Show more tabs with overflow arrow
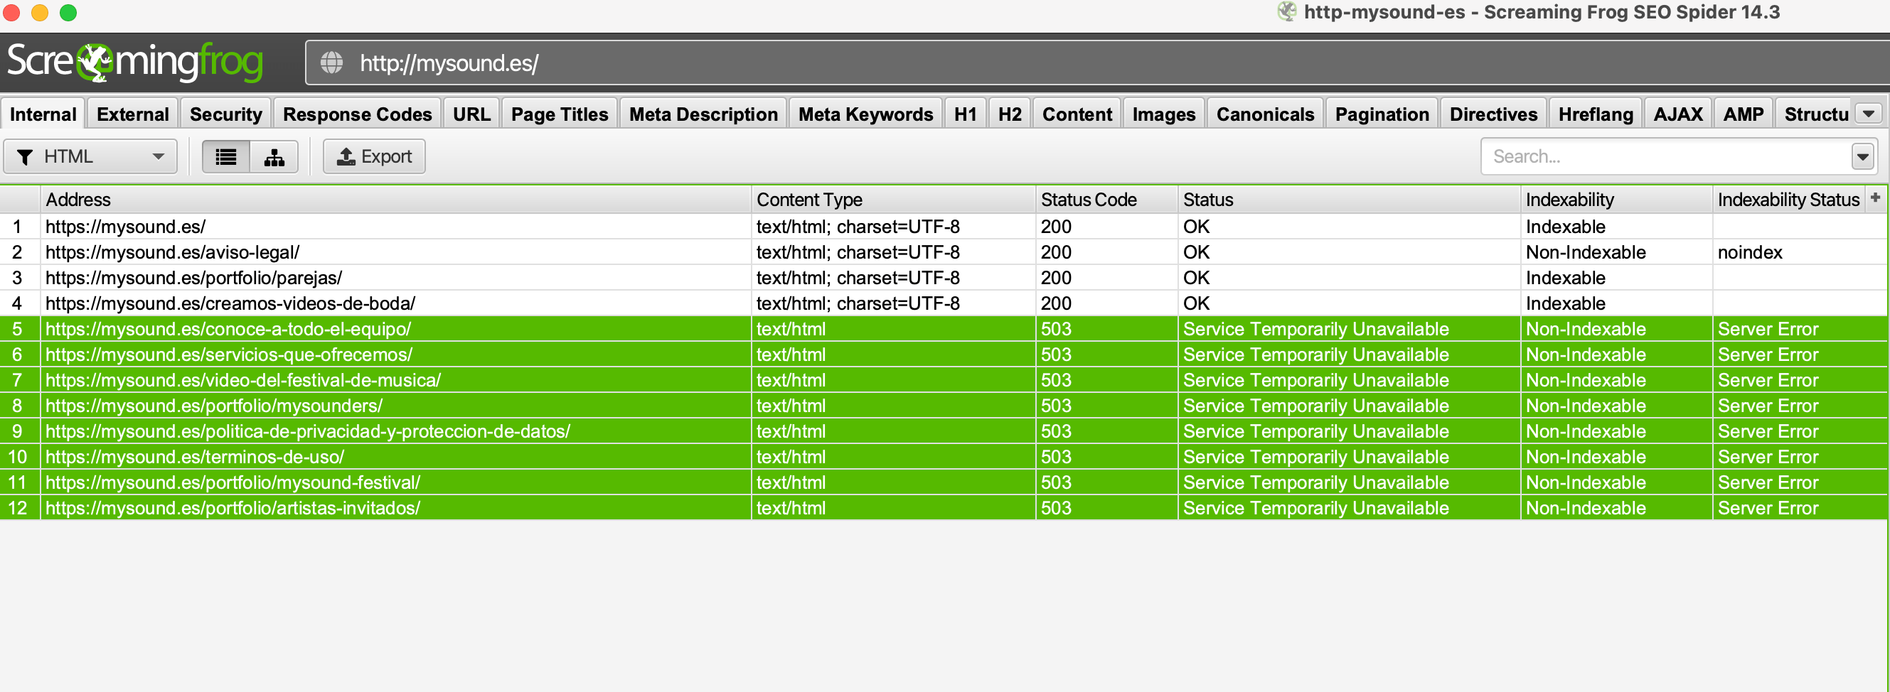 [x=1869, y=114]
